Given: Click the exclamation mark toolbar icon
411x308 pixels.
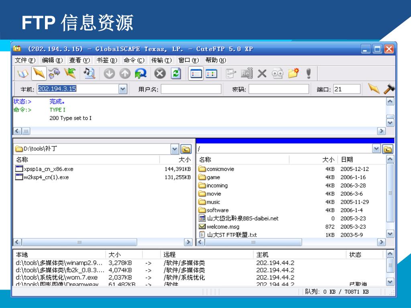Looking at the screenshot, I should click(x=309, y=74).
